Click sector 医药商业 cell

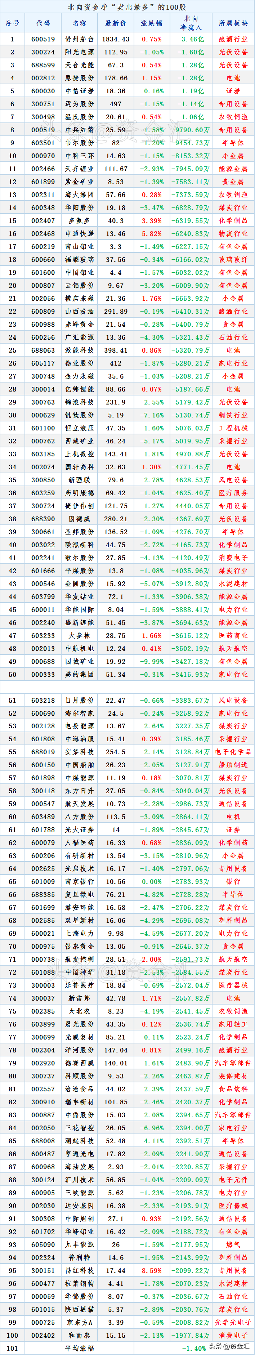pyautogui.click(x=233, y=635)
